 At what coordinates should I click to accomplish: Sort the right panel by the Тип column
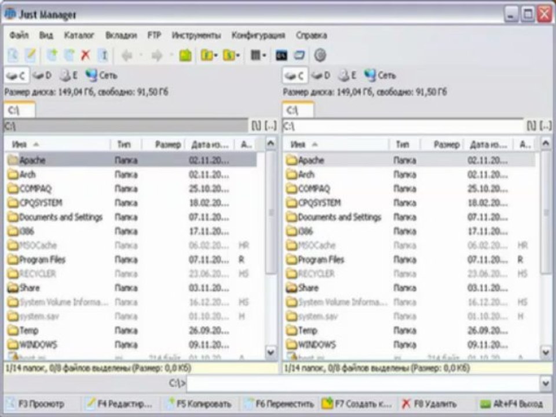tap(404, 144)
